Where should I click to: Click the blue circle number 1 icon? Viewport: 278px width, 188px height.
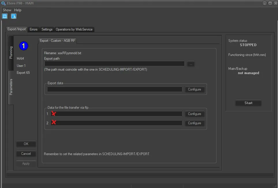24,46
